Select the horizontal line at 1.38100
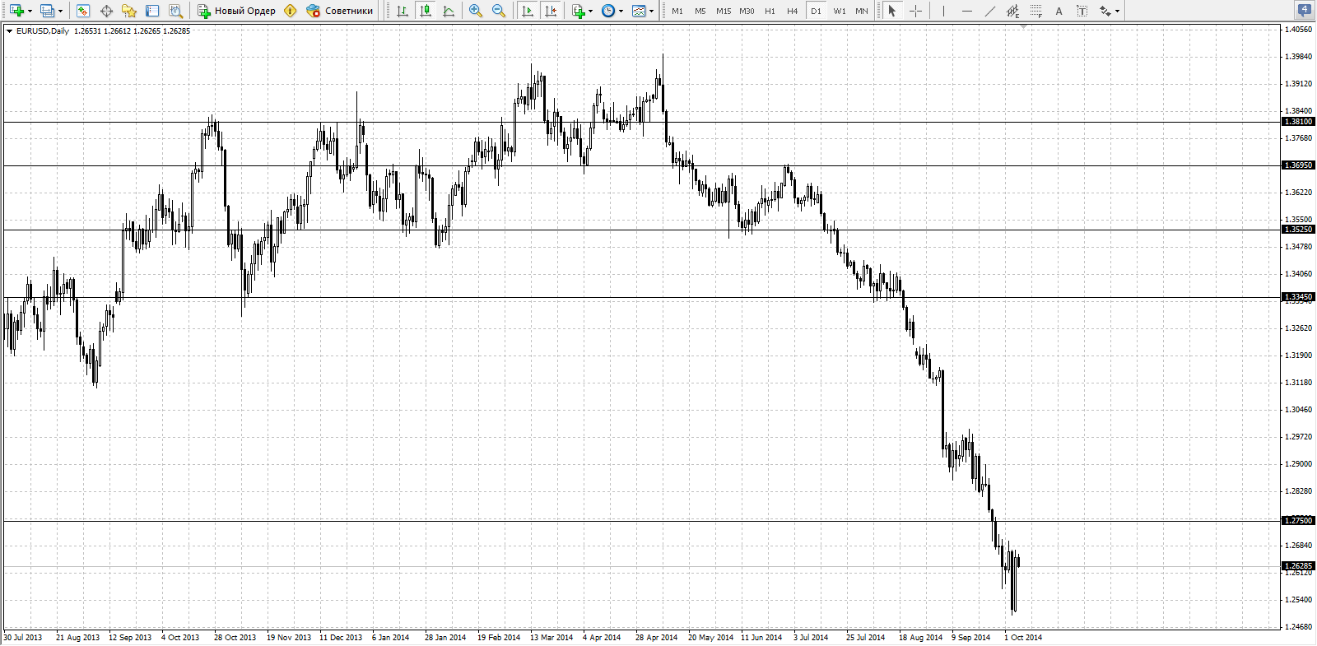Image resolution: width=1317 pixels, height=646 pixels. click(x=642, y=122)
